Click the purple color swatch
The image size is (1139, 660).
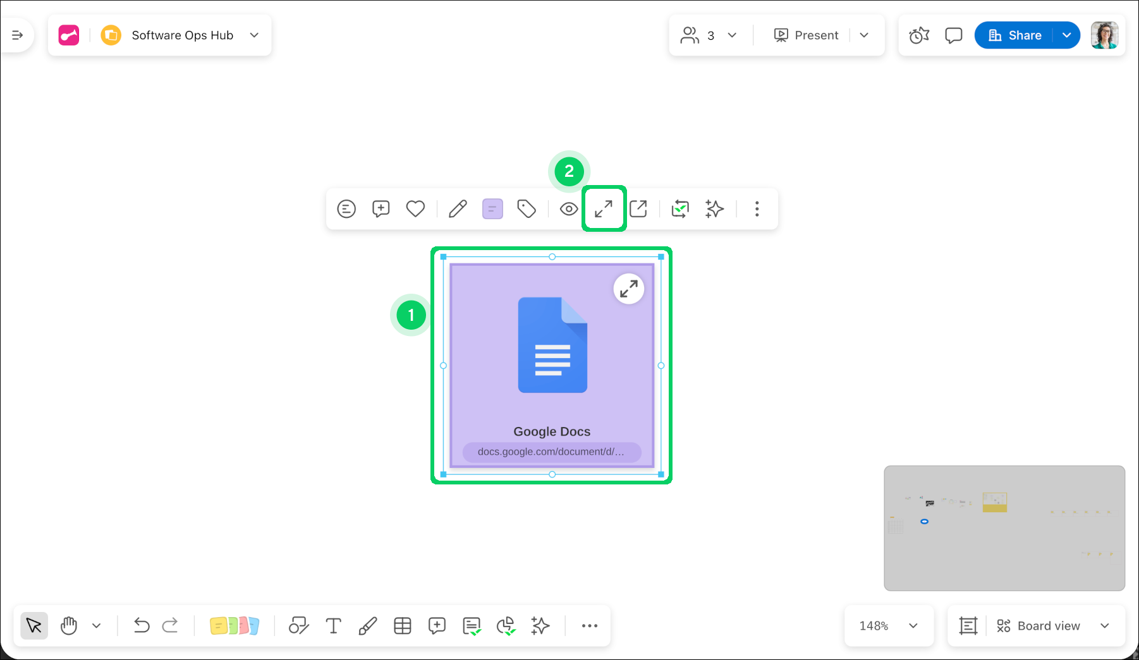(x=492, y=208)
